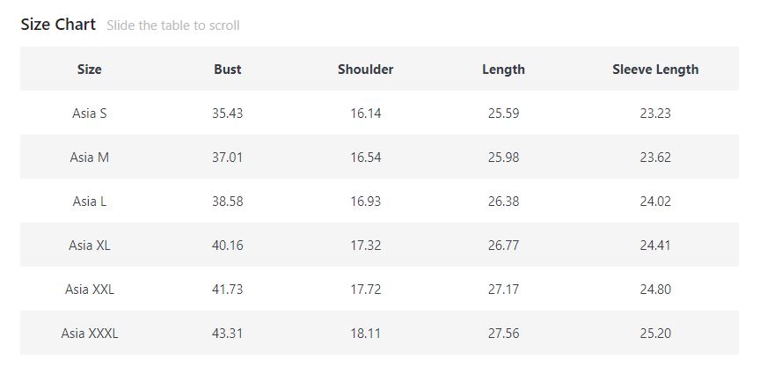Select the Asia M size cell
The height and width of the screenshot is (367, 760).
[90, 158]
